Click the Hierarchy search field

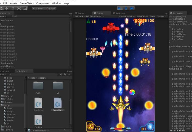[40, 16]
